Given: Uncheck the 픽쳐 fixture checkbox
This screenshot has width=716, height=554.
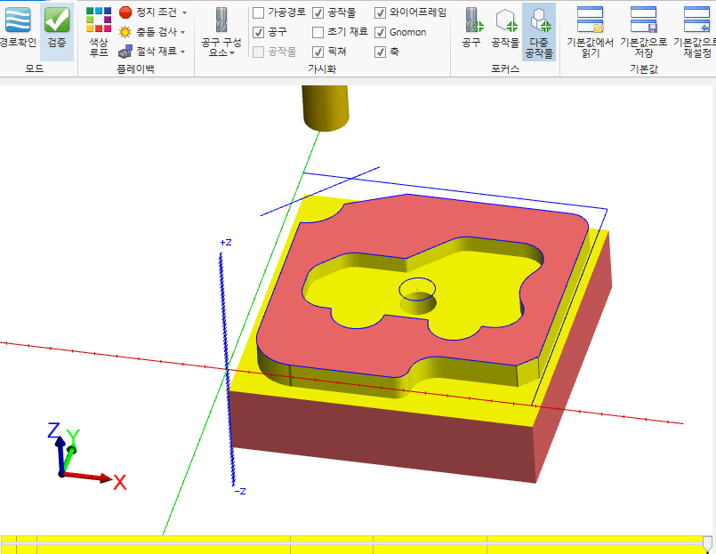Looking at the screenshot, I should [318, 52].
